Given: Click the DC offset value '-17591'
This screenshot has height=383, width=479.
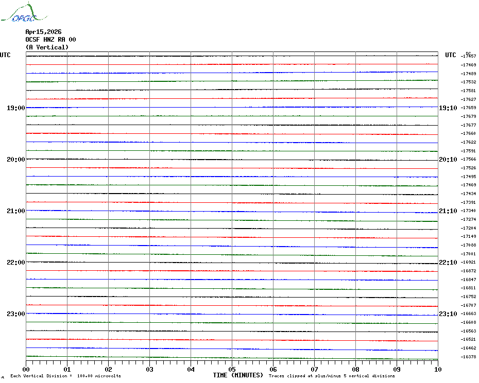Looking at the screenshot, I should pyautogui.click(x=469, y=150).
